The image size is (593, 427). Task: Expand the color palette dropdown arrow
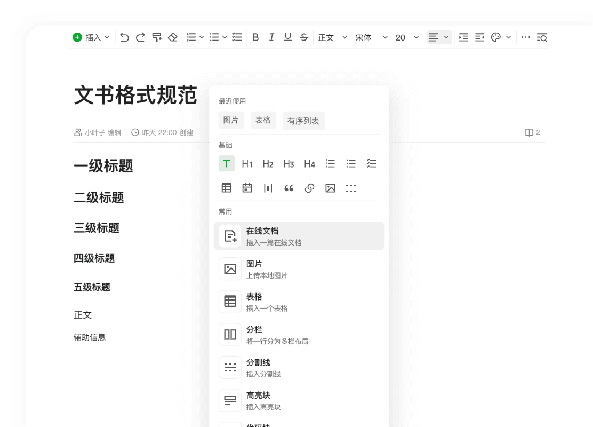(509, 37)
